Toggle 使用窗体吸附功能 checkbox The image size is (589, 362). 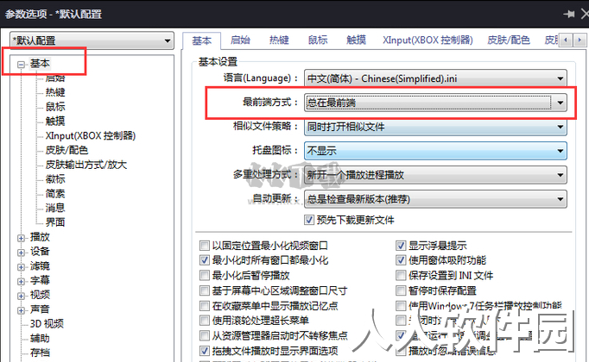[x=401, y=260]
